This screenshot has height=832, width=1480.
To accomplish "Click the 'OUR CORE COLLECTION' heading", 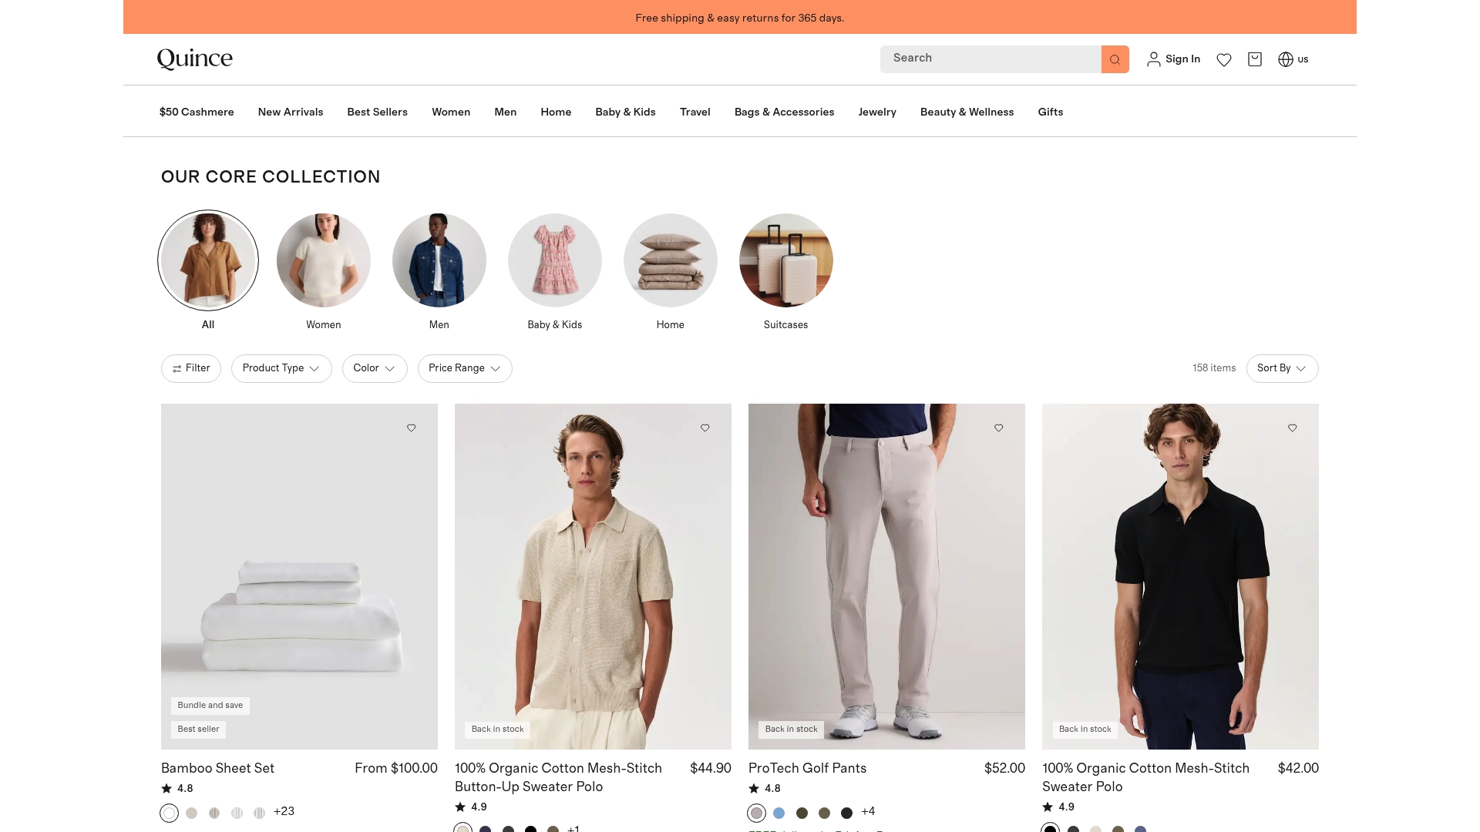I will click(x=271, y=177).
